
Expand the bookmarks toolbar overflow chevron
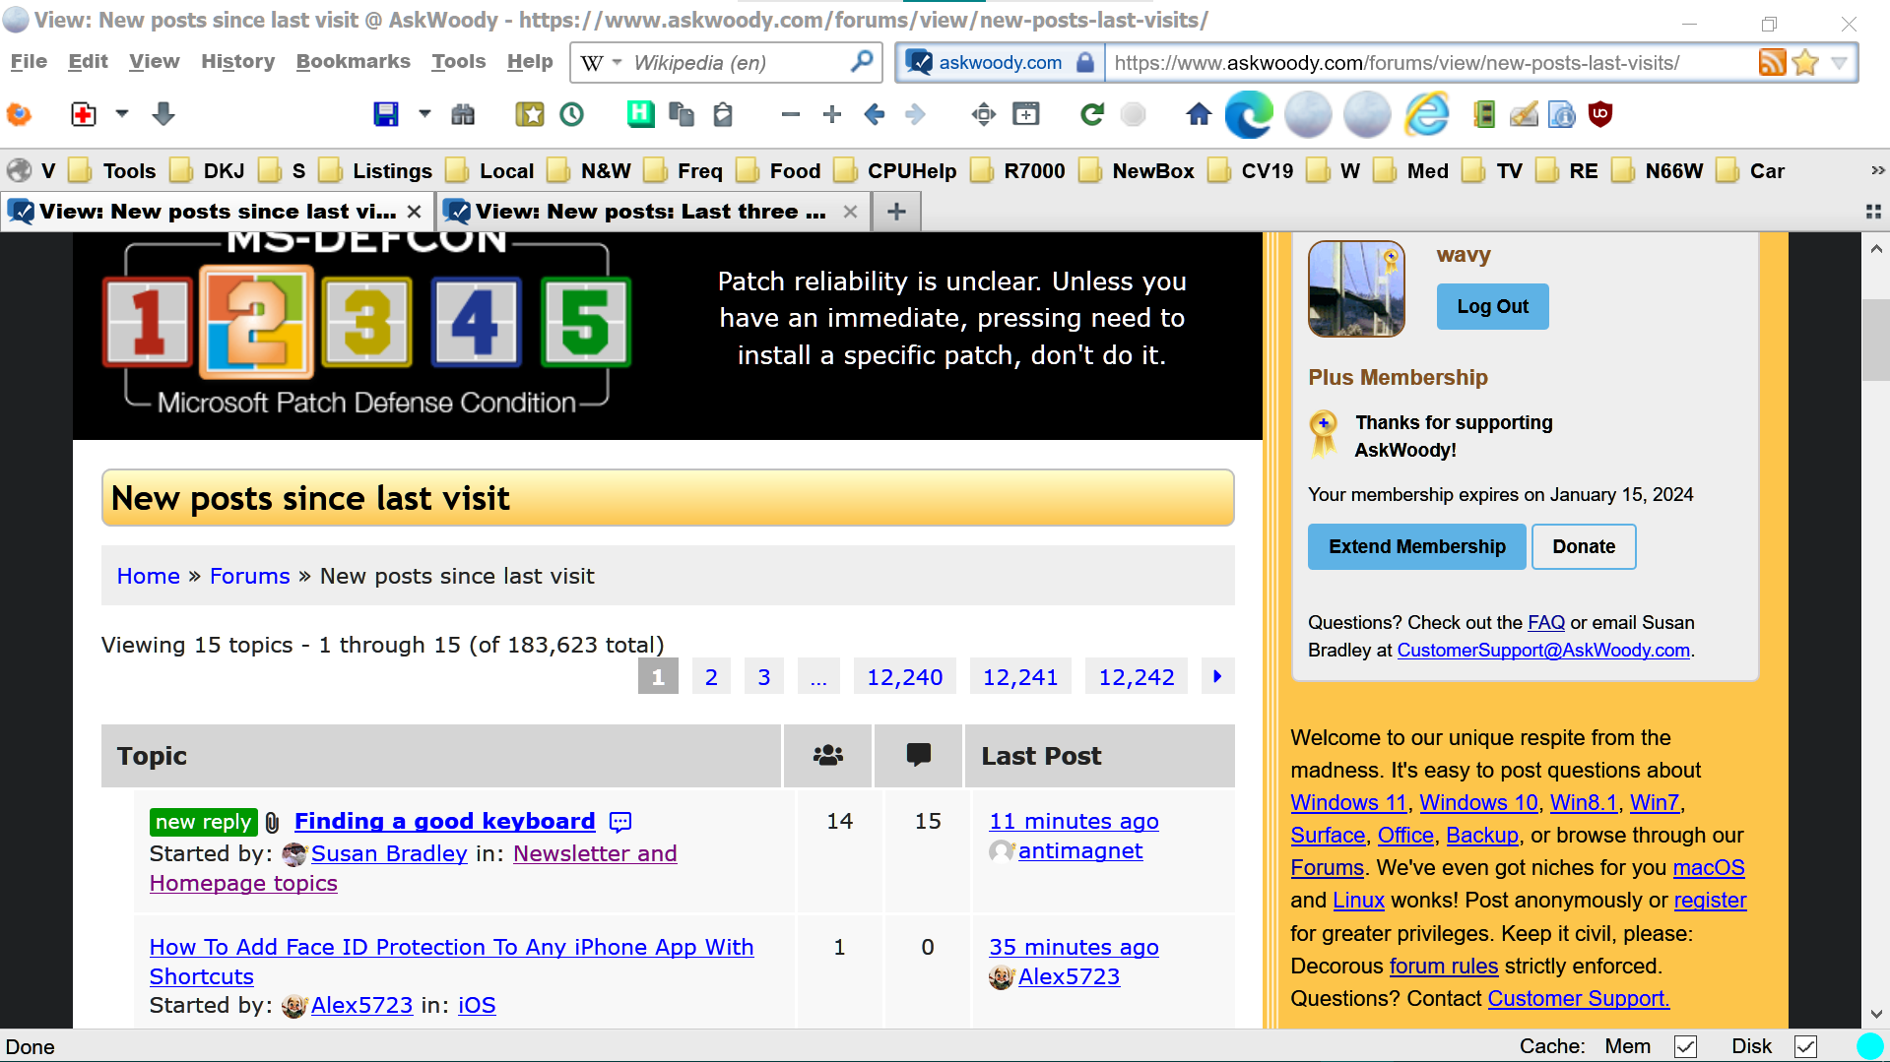point(1877,170)
